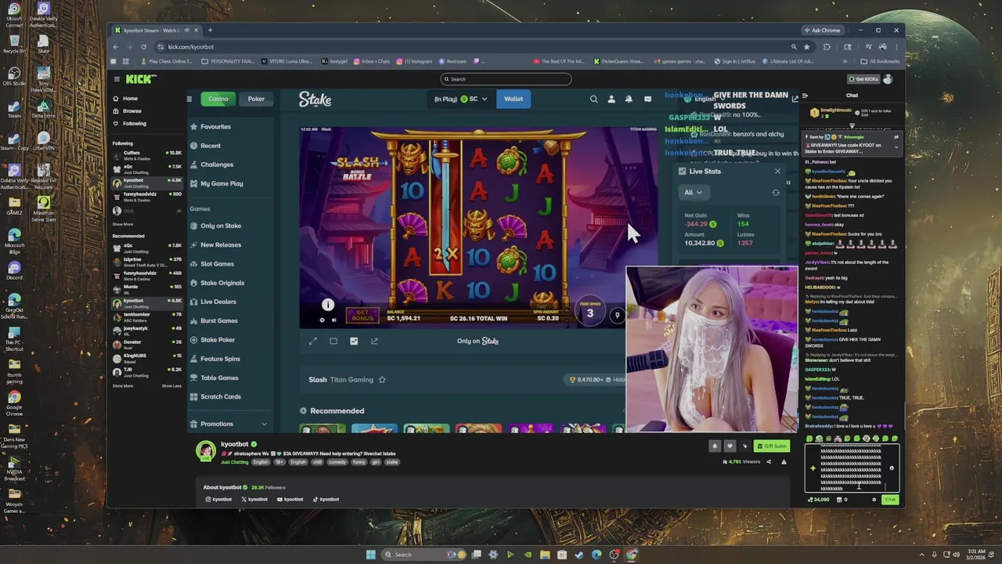
Task: Click kyootbot Instagram link
Action: [x=218, y=499]
